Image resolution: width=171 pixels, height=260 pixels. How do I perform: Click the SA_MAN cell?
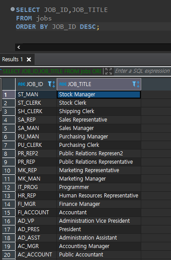(36, 128)
